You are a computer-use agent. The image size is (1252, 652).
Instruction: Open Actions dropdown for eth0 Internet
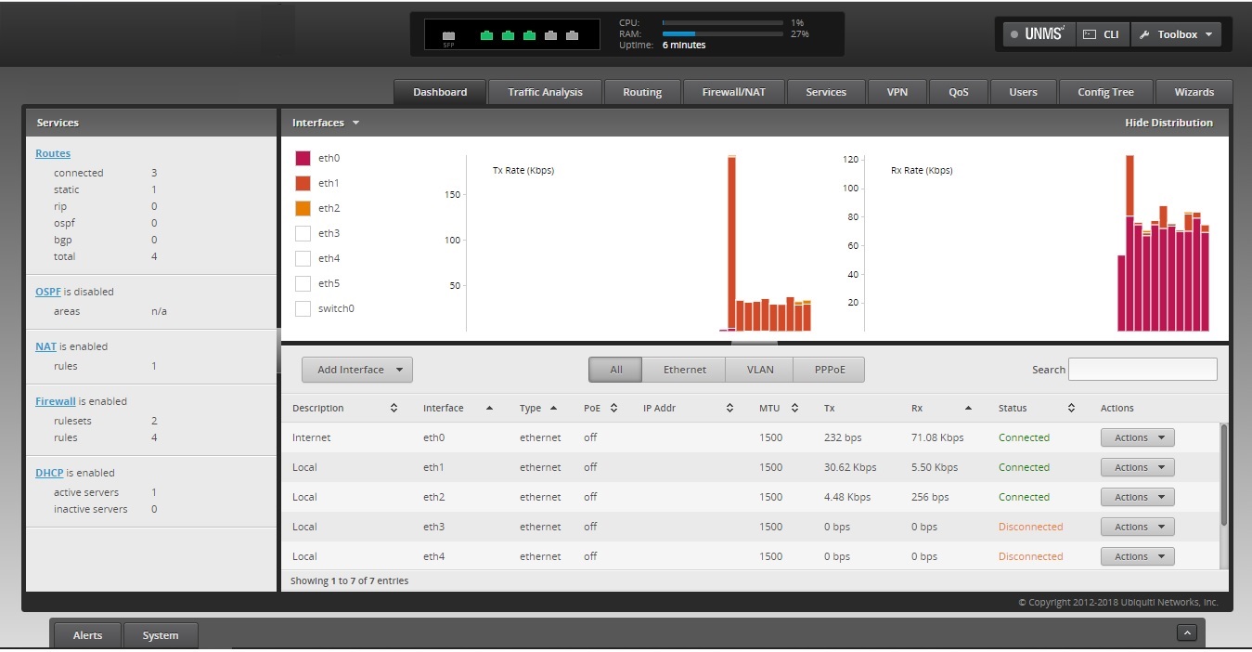tap(1137, 437)
